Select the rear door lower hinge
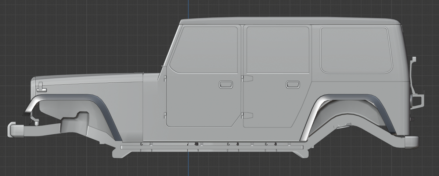 [x=247, y=115]
